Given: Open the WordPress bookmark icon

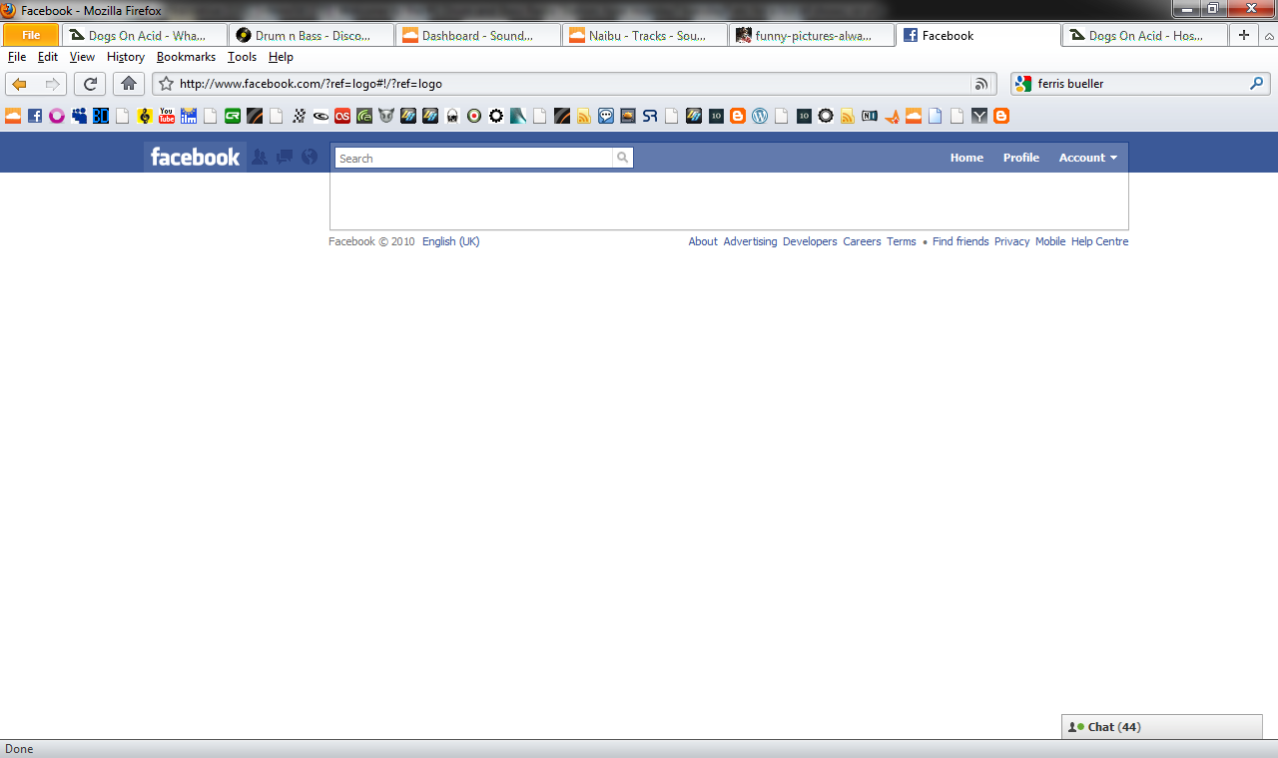Looking at the screenshot, I should (760, 116).
